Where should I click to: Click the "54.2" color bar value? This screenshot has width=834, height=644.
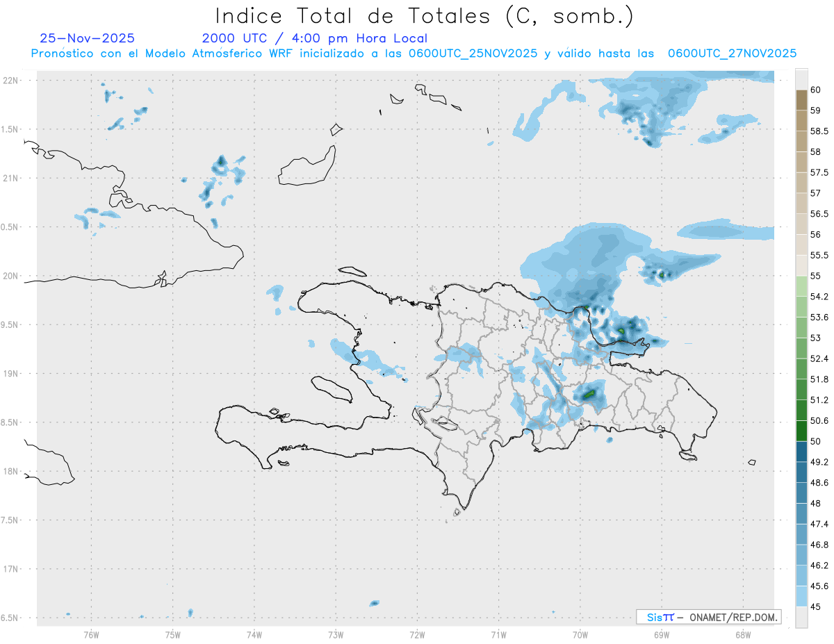[x=820, y=297]
